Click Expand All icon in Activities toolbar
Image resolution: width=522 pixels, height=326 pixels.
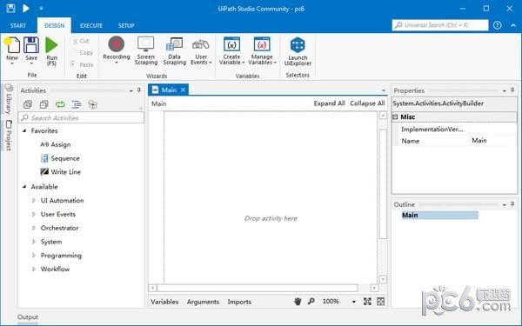coord(28,104)
